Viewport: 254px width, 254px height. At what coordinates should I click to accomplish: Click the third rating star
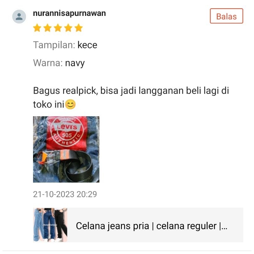tap(58, 28)
